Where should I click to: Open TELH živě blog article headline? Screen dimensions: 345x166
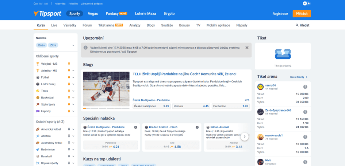click(x=184, y=74)
